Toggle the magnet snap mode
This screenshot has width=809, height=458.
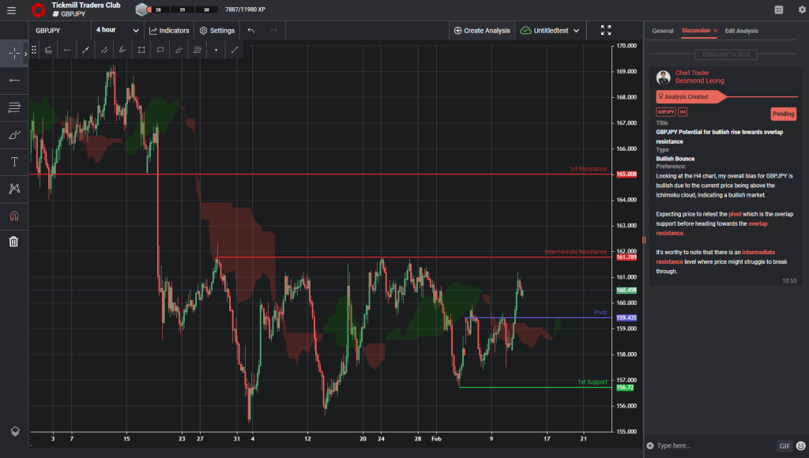pos(13,216)
